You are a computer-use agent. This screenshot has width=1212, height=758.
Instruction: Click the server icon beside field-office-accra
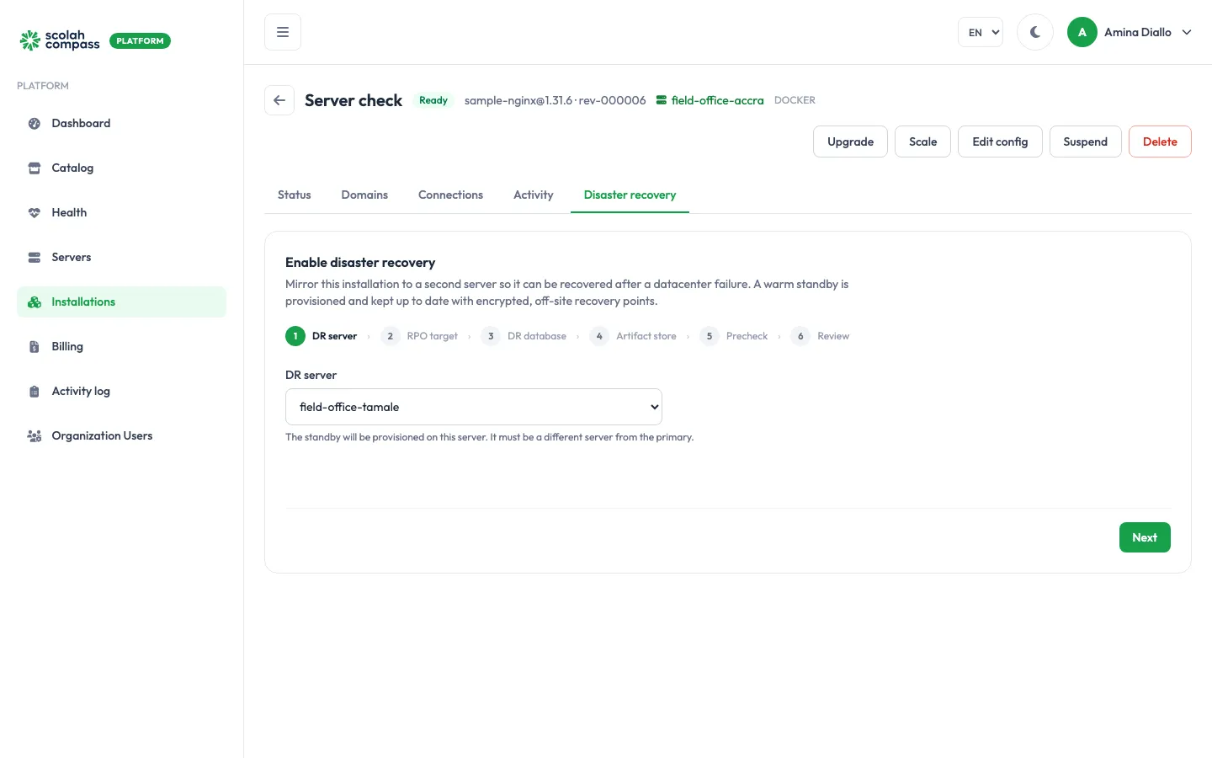[x=662, y=100]
